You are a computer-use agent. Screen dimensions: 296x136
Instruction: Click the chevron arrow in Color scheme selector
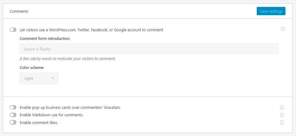coord(53,78)
